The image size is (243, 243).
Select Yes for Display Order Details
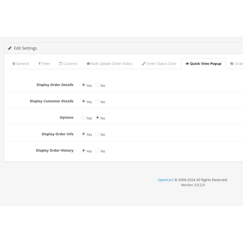tap(84, 85)
